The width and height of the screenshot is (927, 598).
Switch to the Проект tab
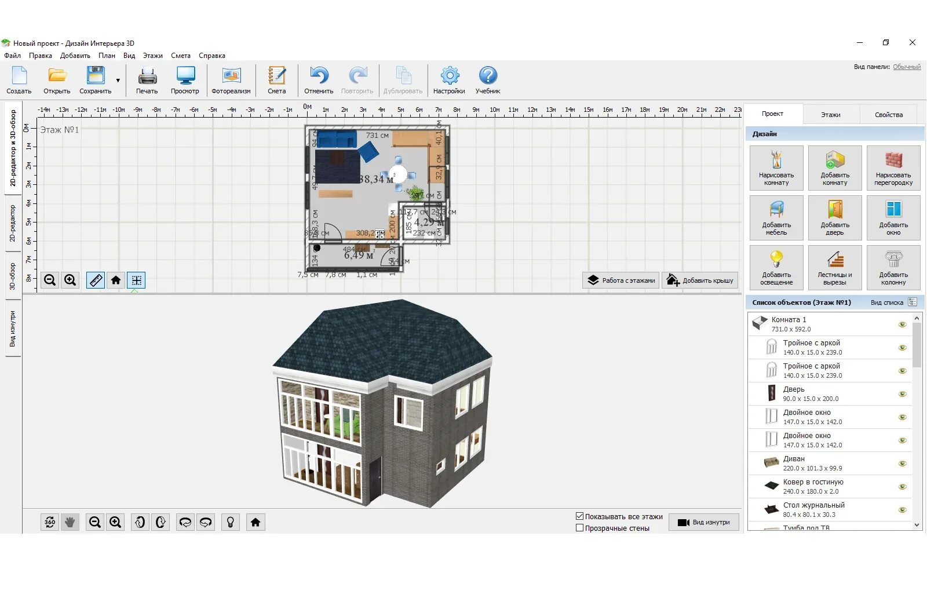(773, 114)
